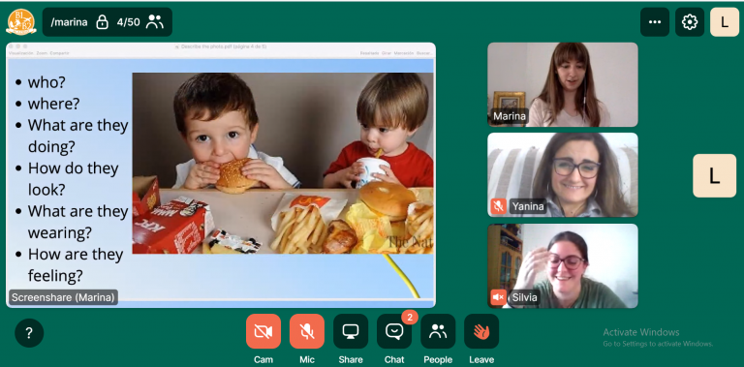This screenshot has height=367, width=744.
Task: Leave the call with waving hand
Action: pos(481,331)
